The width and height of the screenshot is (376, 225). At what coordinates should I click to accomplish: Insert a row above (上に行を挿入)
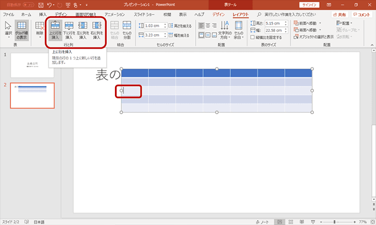[x=55, y=30]
